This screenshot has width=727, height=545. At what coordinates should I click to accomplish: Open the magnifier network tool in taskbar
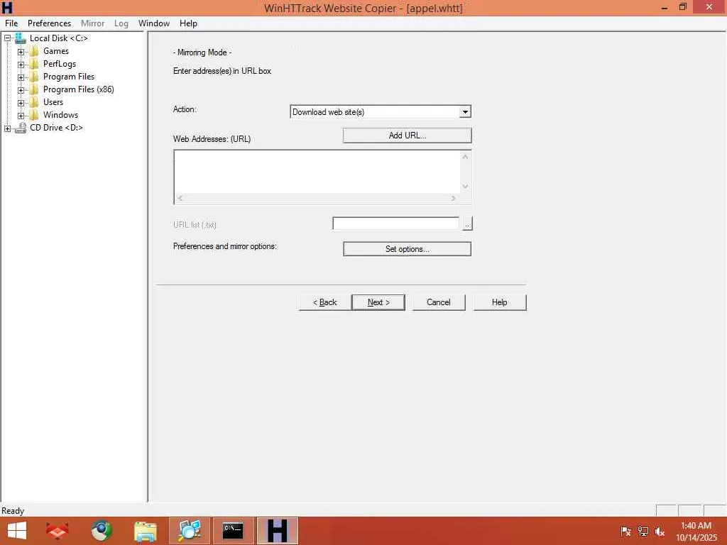(189, 531)
